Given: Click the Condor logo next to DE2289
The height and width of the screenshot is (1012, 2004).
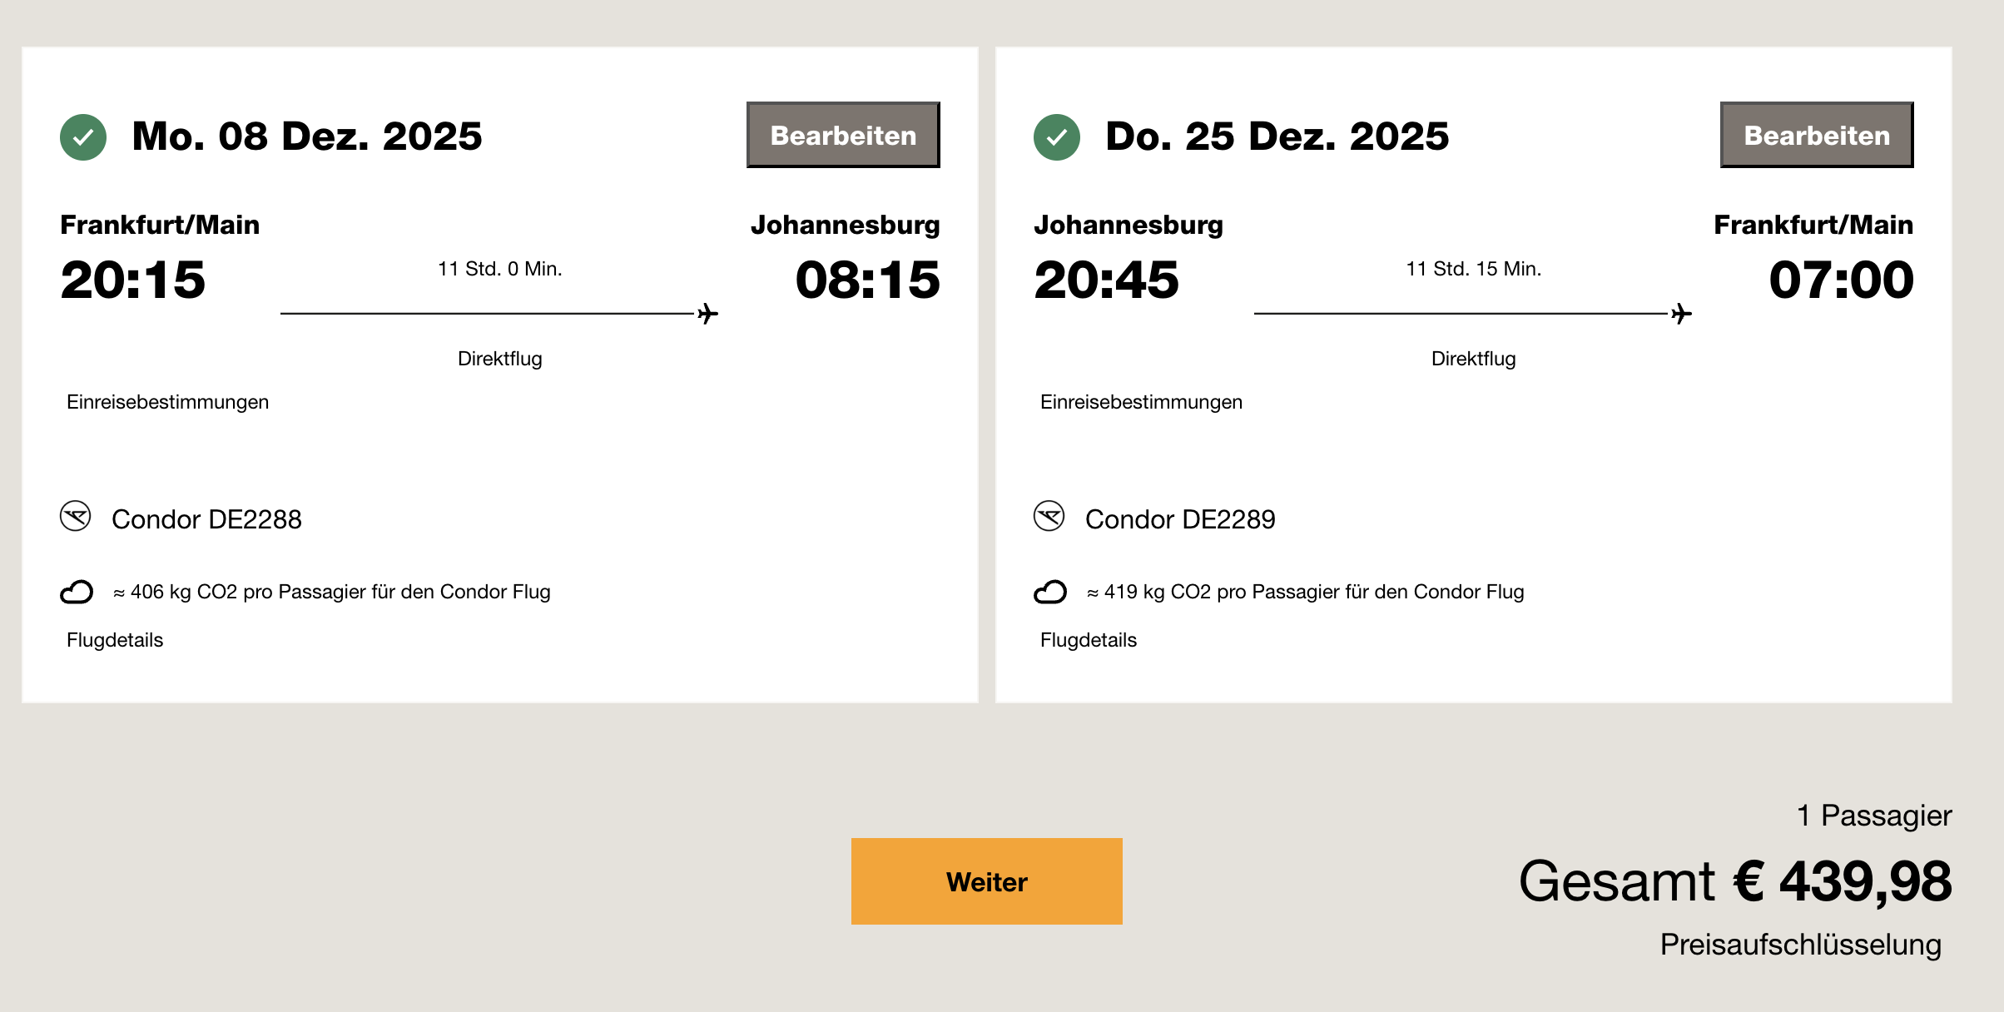Looking at the screenshot, I should 1049,517.
